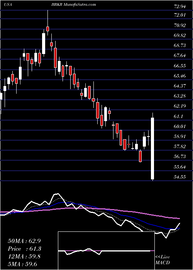Viewport: 193px width, 270px height.
Task: Click the 57.82 price axis label
Action: [180, 147]
